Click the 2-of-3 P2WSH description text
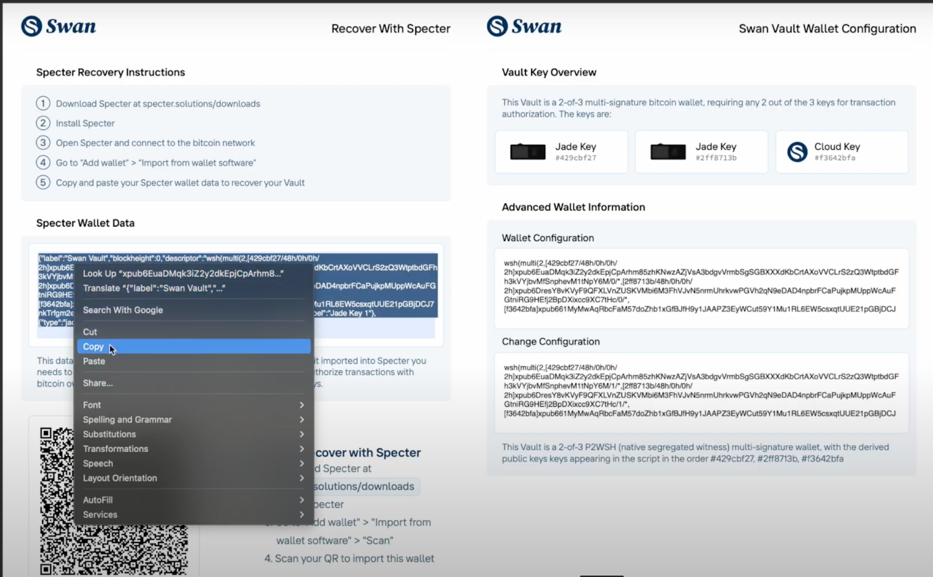933x577 pixels. click(696, 453)
